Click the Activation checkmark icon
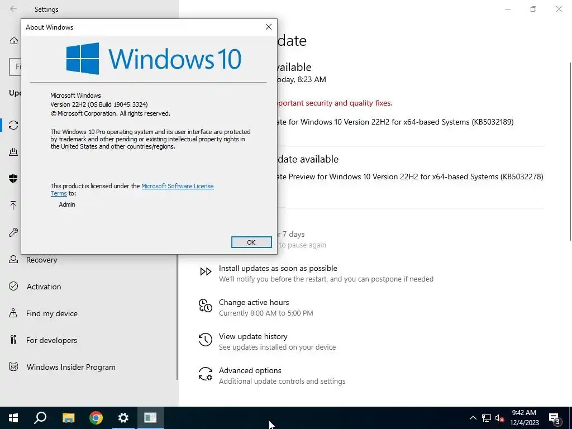The width and height of the screenshot is (572, 429). (13, 286)
